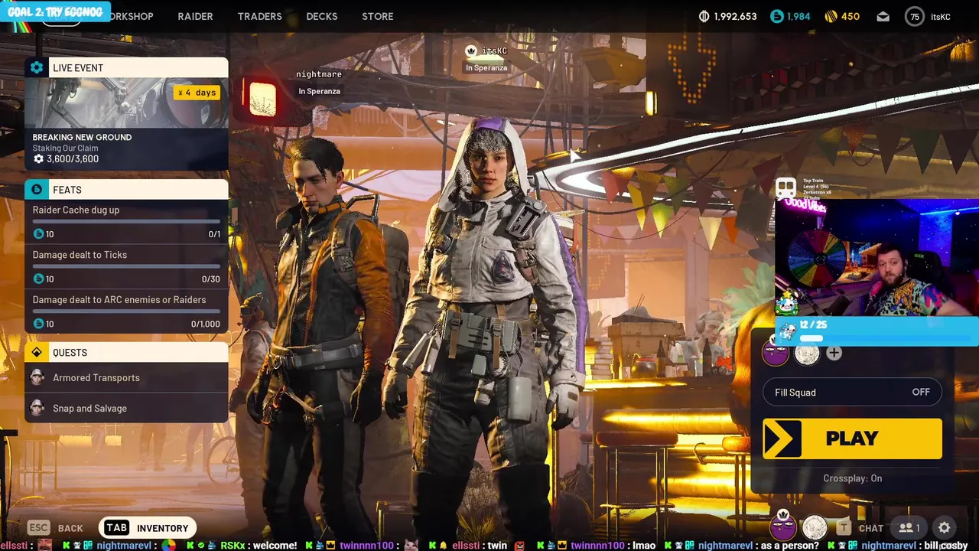This screenshot has width=979, height=551.
Task: Click the purple avatar in bottom bar
Action: point(783,527)
